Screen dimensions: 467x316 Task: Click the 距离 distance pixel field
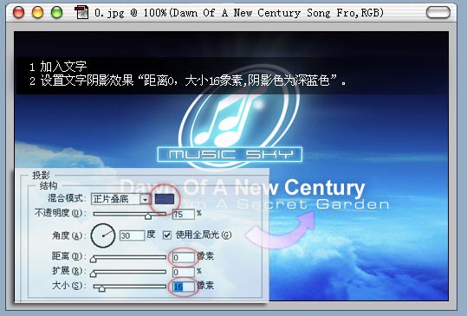[183, 257]
